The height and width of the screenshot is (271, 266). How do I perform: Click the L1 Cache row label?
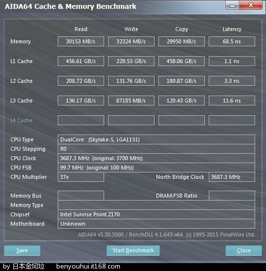(x=21, y=61)
